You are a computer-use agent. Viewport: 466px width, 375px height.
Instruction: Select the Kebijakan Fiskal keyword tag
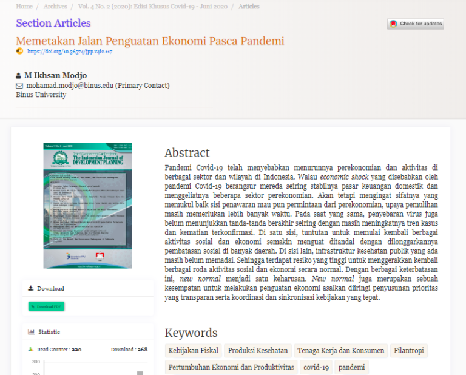tap(192, 351)
